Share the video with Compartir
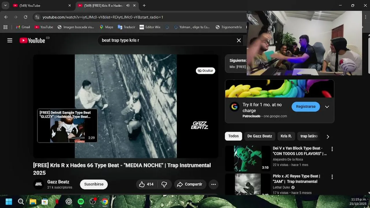Image resolution: width=370 pixels, height=208 pixels. point(190,184)
